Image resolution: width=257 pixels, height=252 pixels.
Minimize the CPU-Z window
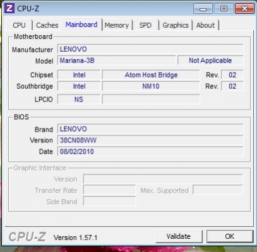203,9
